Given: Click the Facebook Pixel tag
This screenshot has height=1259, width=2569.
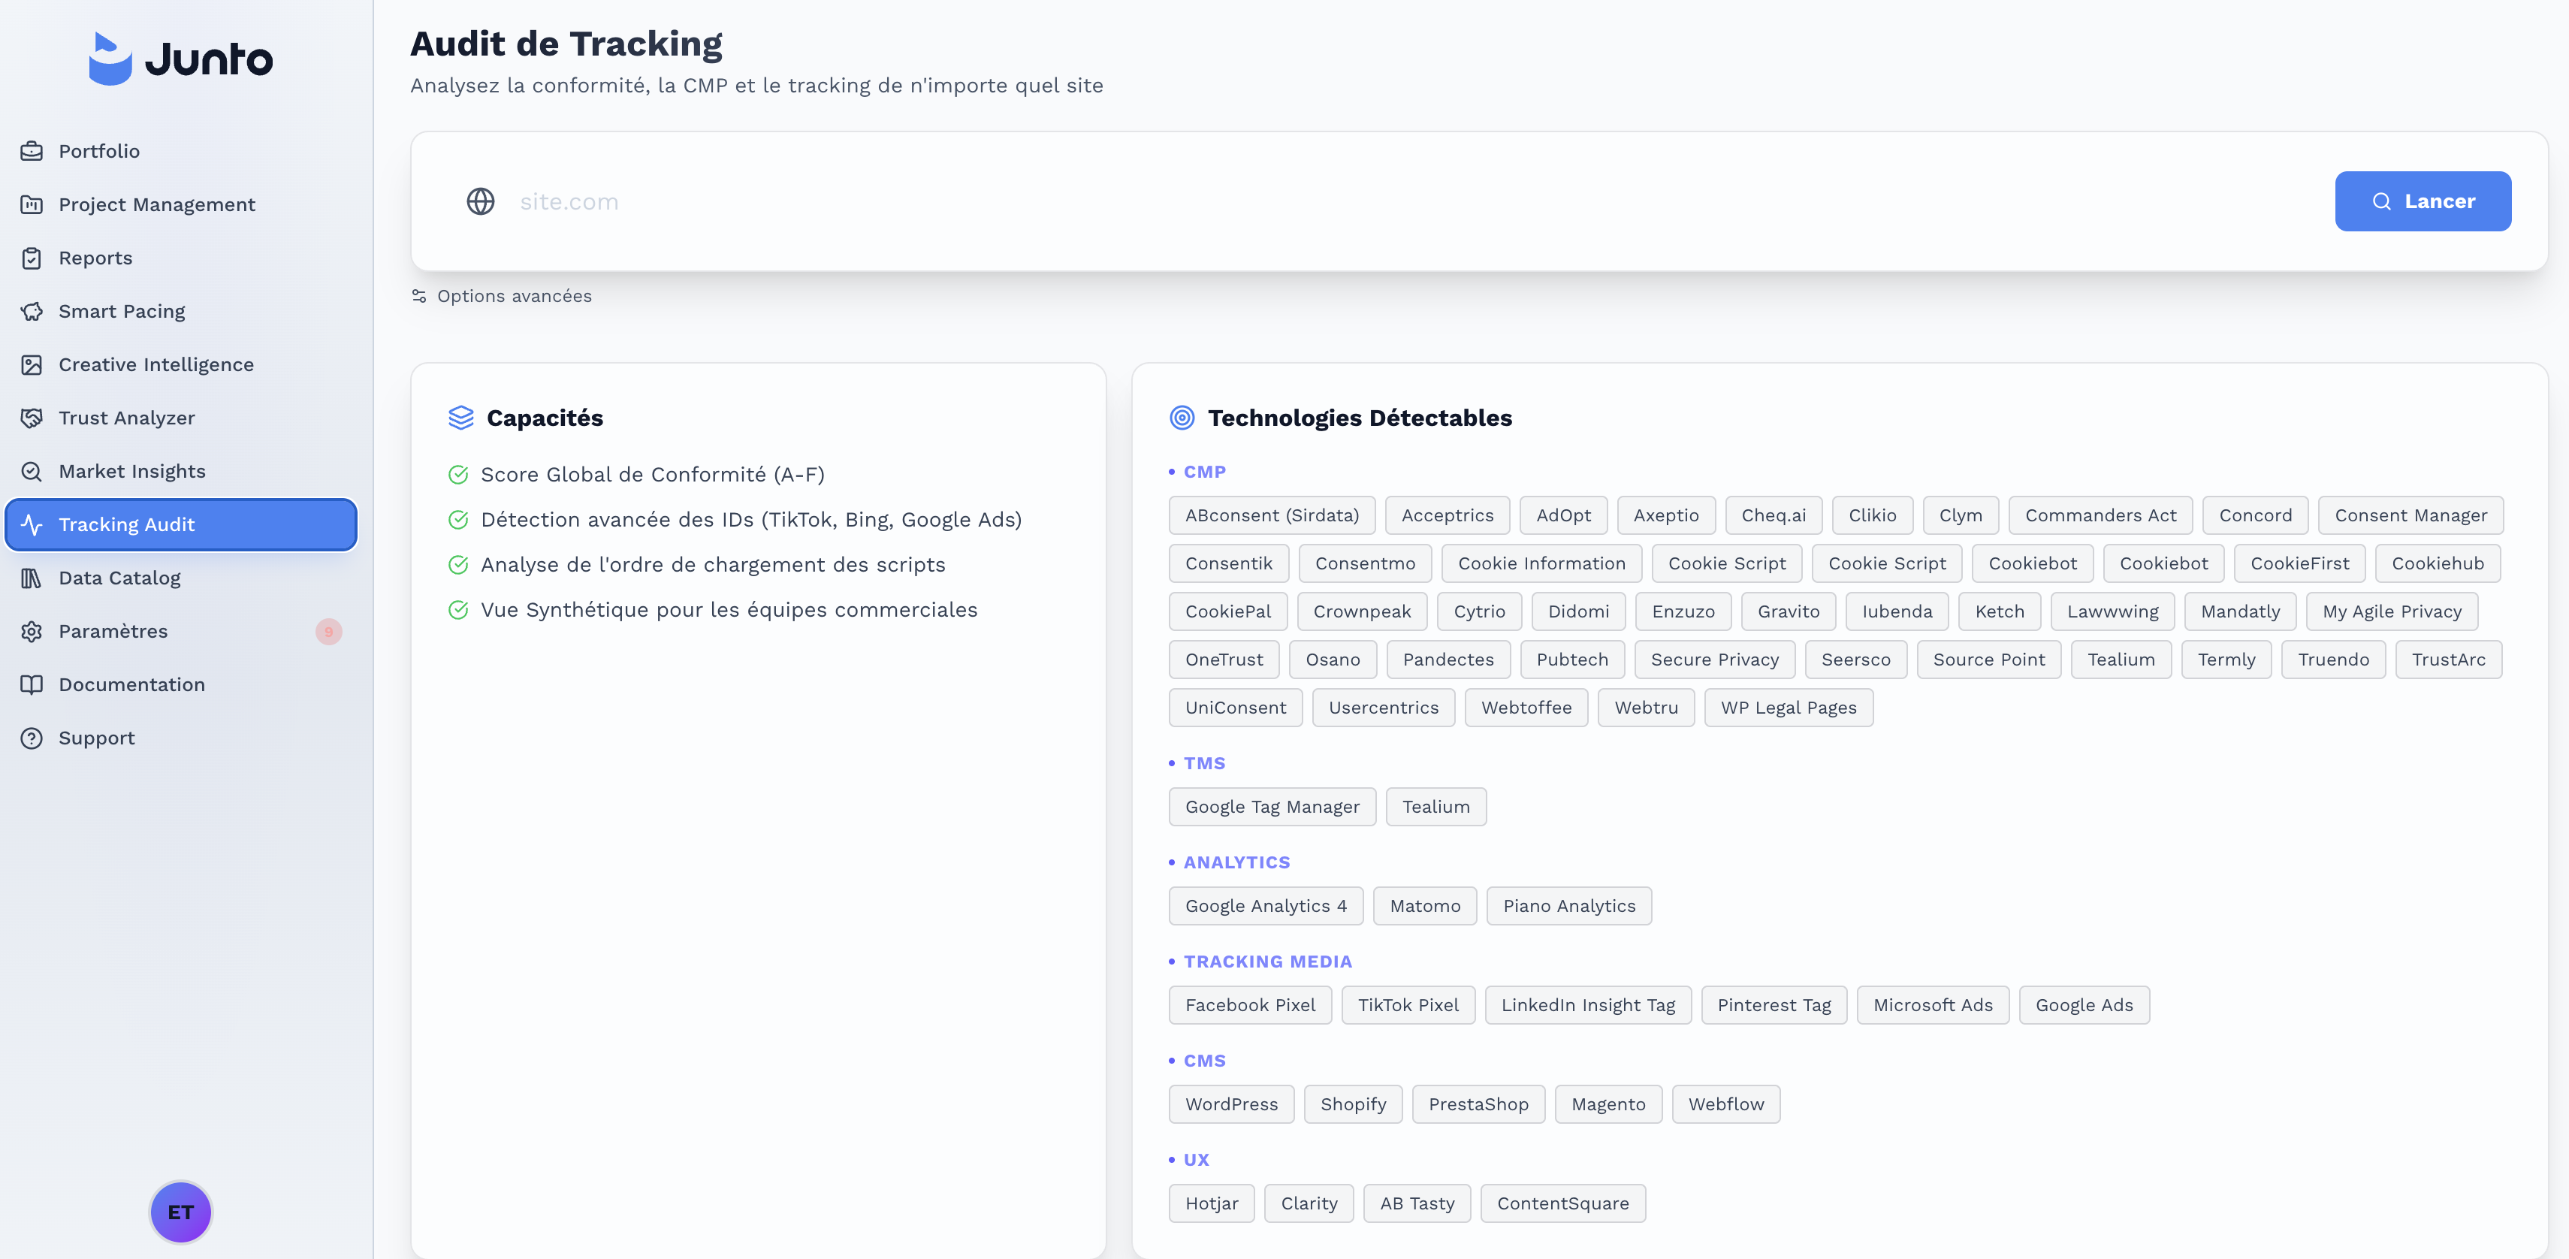Looking at the screenshot, I should point(1250,1006).
